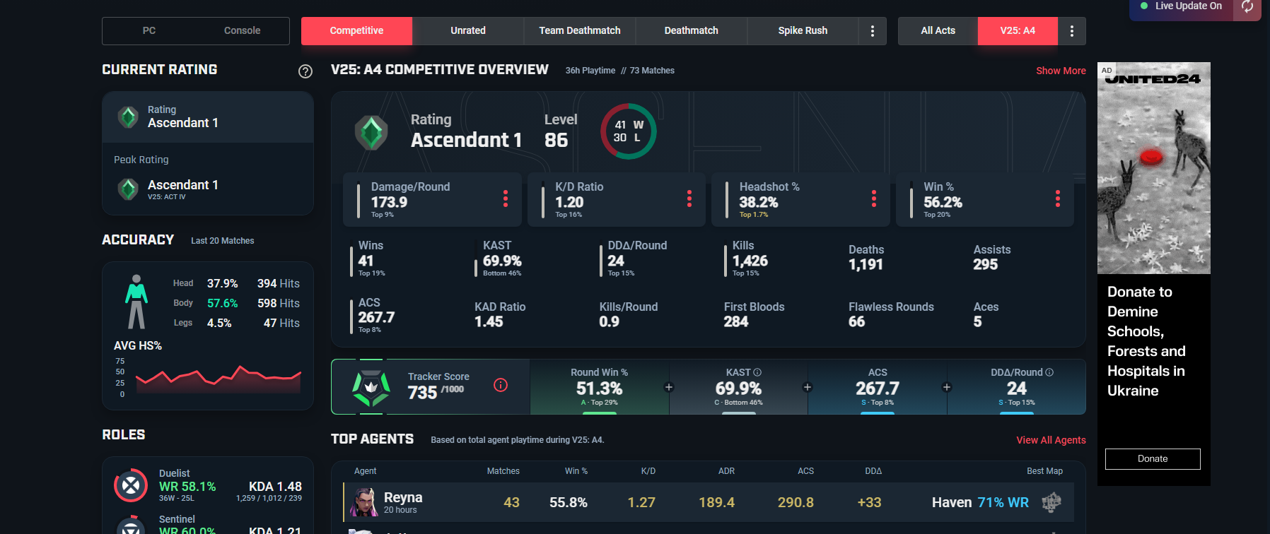Select the Unrated tab
This screenshot has width=1270, height=534.
tap(468, 31)
